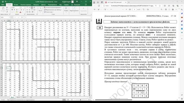
Task: Click the red font color swatch
Action: click(20, 12)
